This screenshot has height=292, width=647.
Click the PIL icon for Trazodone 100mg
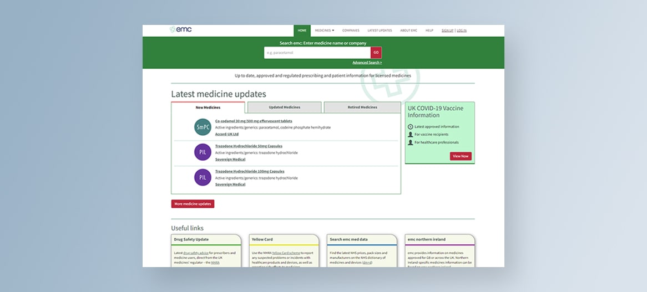[203, 178]
